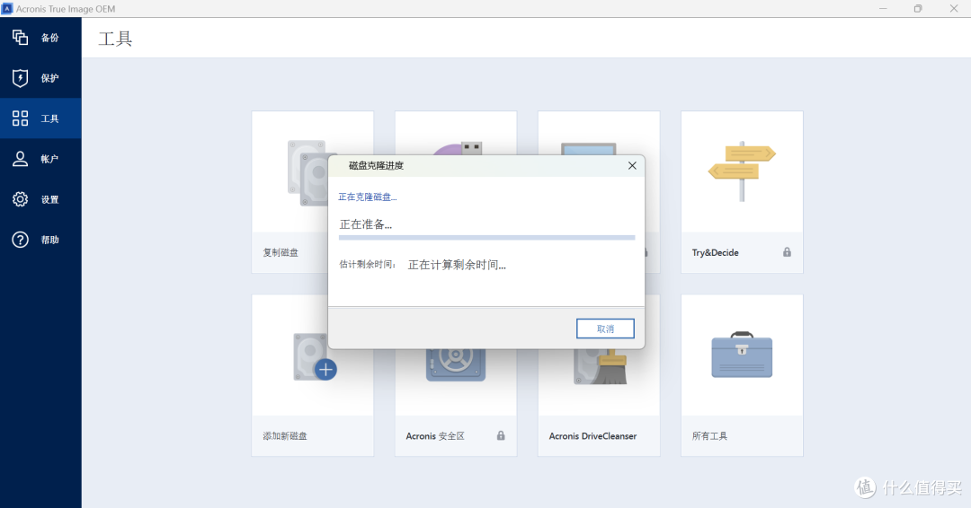Click the 设置 label in sidebar
Screen dimensions: 971x508
pos(49,199)
